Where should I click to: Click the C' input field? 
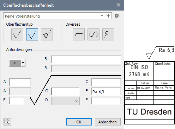point(65,91)
